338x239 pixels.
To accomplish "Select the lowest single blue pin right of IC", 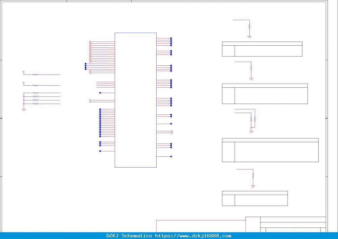I will 171,157.
